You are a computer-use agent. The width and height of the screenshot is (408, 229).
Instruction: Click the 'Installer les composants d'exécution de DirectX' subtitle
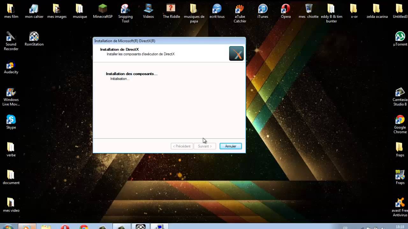pos(141,54)
